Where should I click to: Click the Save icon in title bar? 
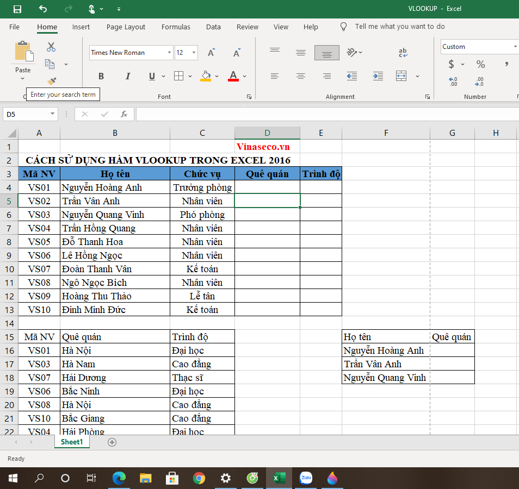click(17, 9)
